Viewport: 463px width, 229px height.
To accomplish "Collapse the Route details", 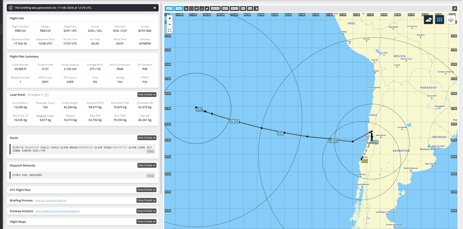I will [x=147, y=137].
